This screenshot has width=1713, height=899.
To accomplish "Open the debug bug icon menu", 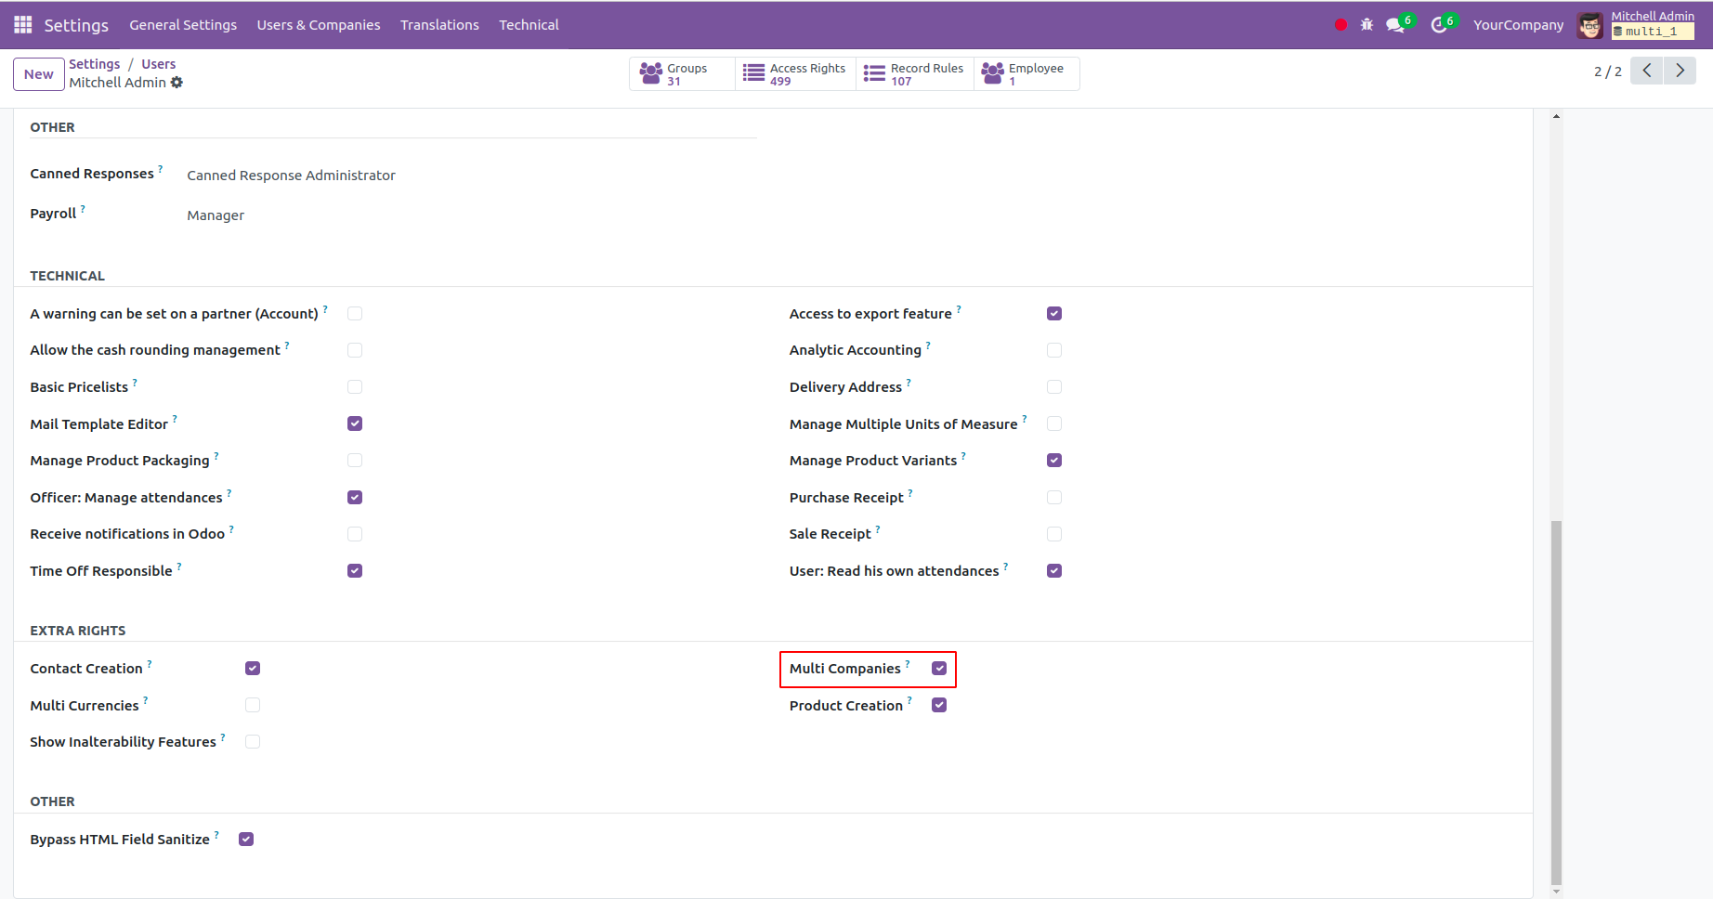I will pos(1366,25).
